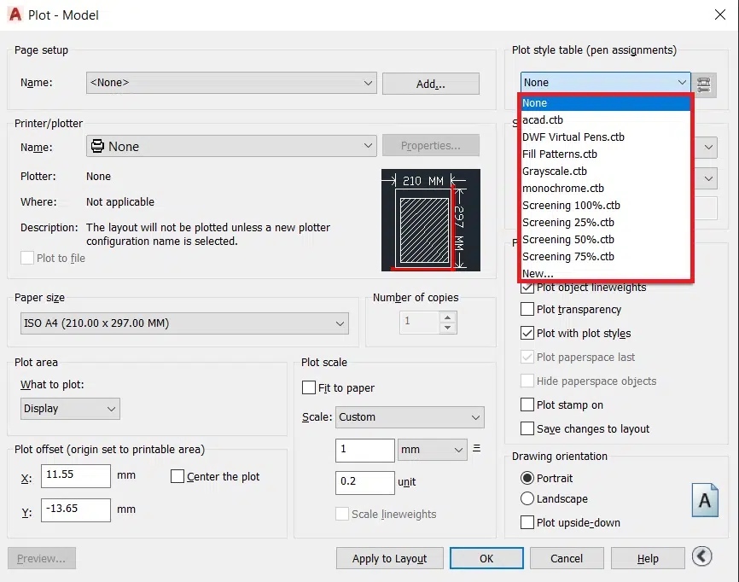Pick Grayscale.ctb in the dropdown list
The width and height of the screenshot is (739, 582).
tap(555, 172)
